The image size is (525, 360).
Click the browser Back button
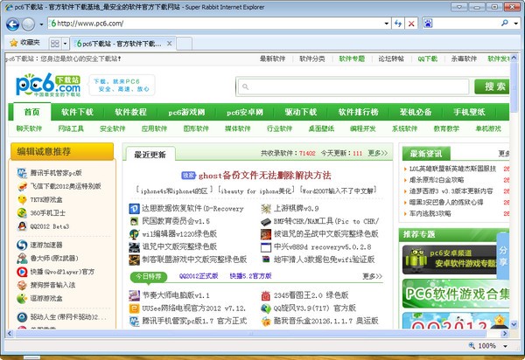[12, 24]
